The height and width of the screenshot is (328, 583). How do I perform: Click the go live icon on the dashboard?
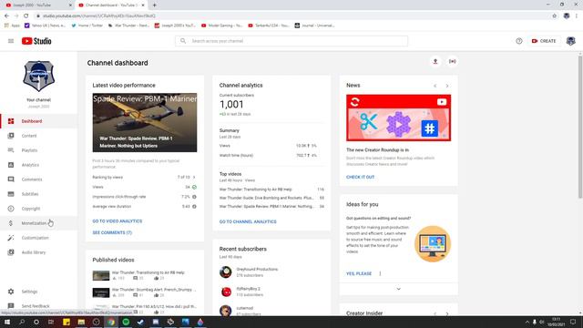452,61
